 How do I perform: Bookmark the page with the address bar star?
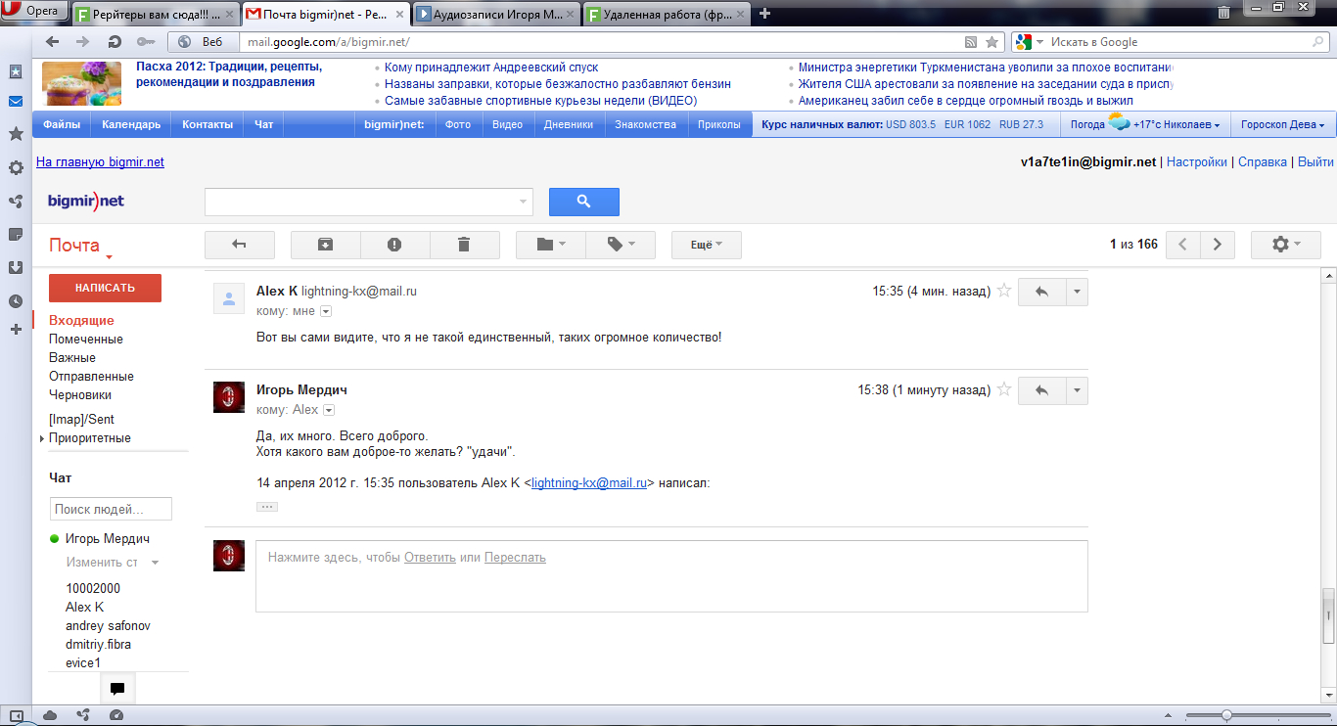(992, 42)
